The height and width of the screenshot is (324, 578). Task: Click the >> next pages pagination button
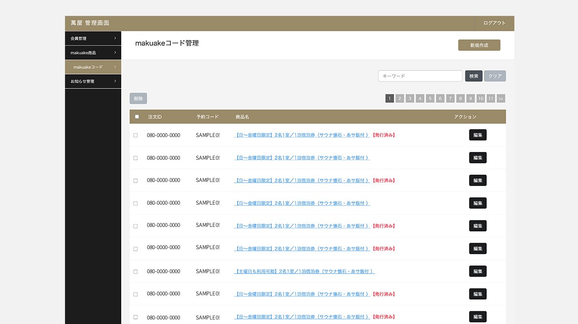501,98
